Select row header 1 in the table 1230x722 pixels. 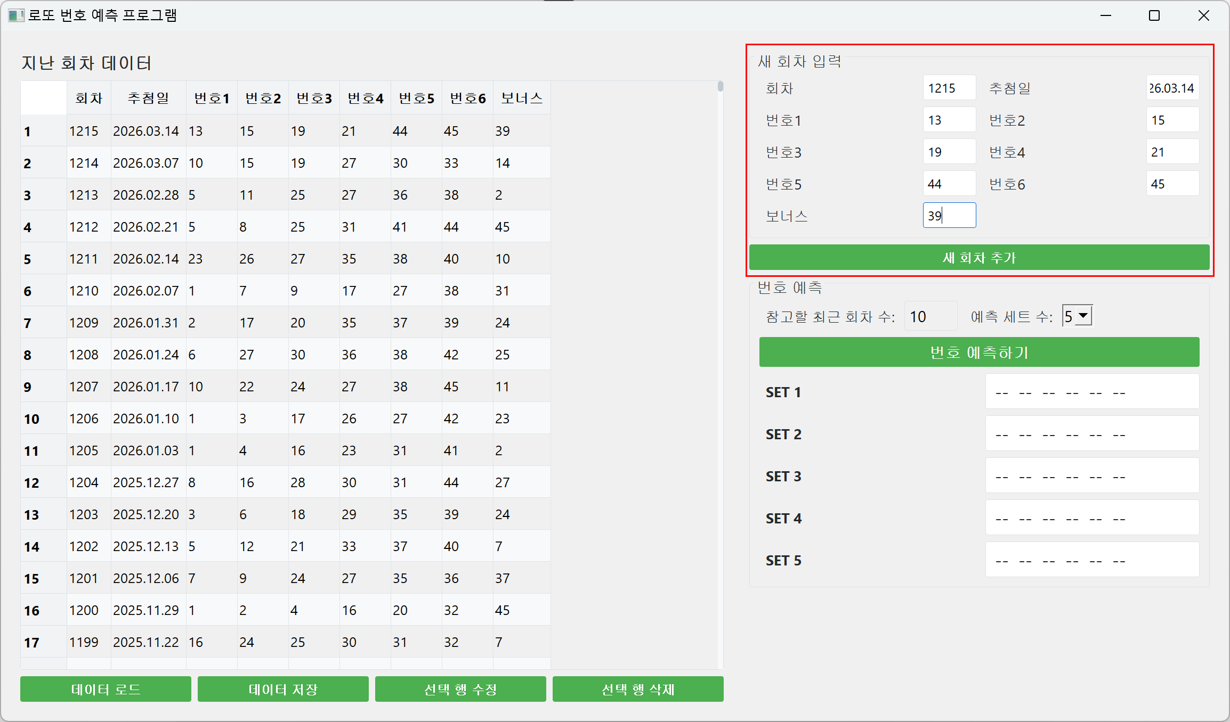coord(43,131)
